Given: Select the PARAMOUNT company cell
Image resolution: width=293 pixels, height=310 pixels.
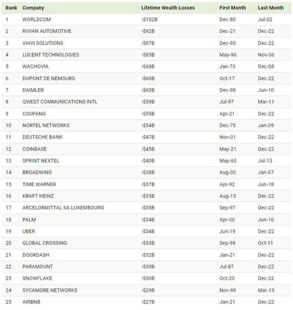Looking at the screenshot, I should (38, 267).
